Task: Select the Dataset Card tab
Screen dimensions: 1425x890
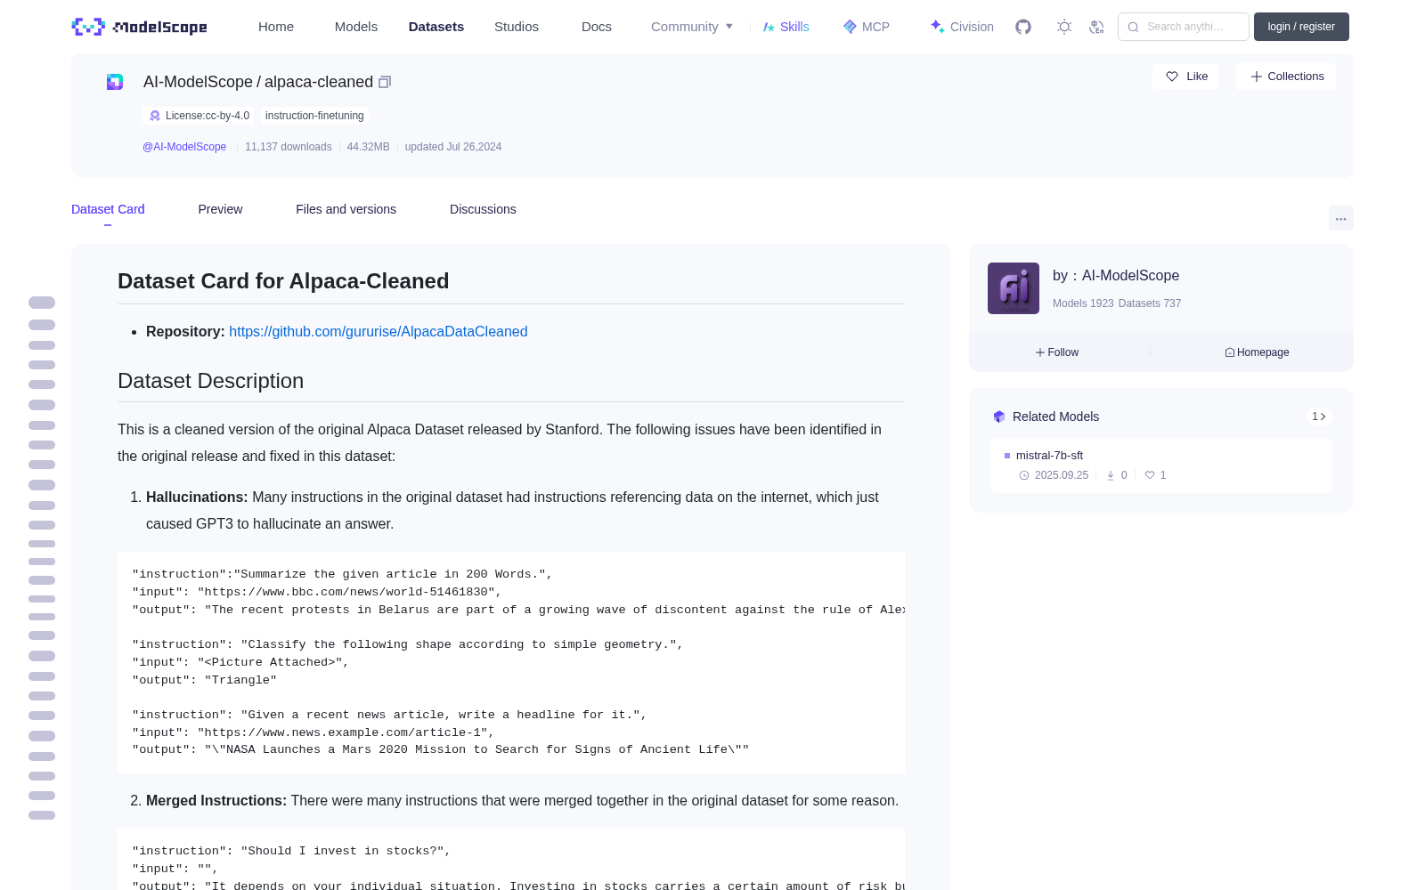Action: coord(108,209)
